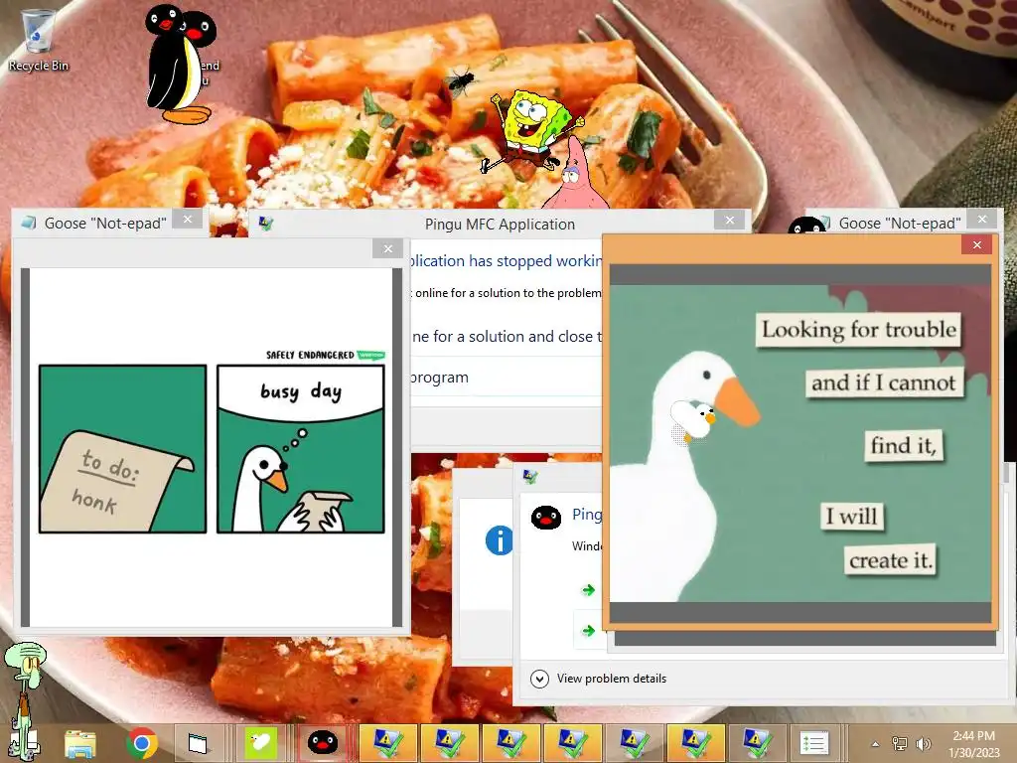Image resolution: width=1017 pixels, height=763 pixels.
Task: Open the network status tray icon
Action: point(899,743)
